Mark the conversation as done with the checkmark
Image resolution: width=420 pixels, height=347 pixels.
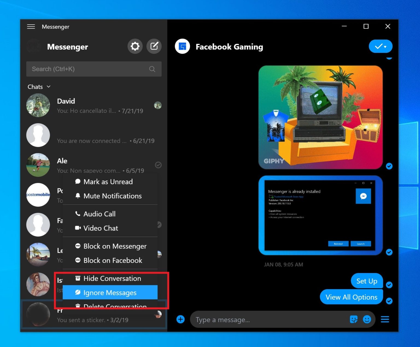coord(379,46)
